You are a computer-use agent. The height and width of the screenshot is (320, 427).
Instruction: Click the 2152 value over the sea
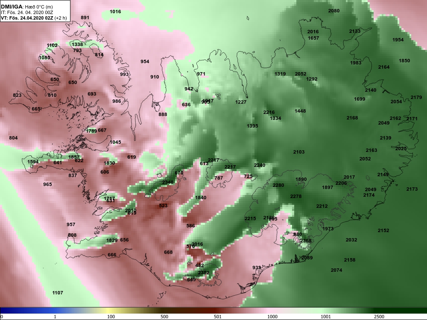tap(383, 230)
